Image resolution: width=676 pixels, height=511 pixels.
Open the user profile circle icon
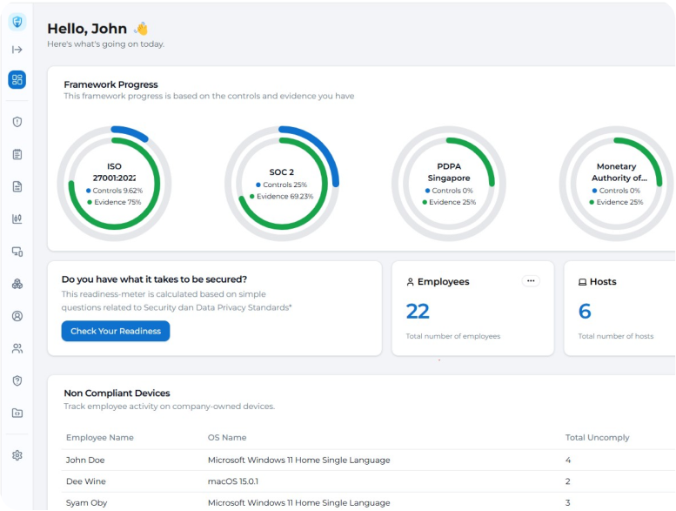[x=17, y=316]
